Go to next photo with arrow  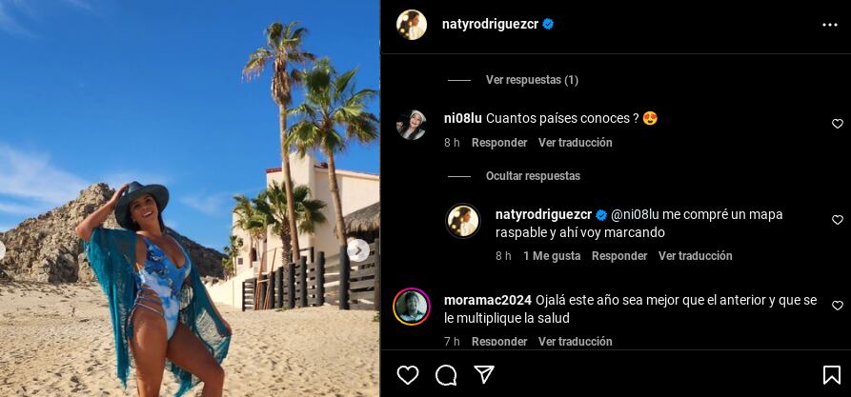pos(358,250)
